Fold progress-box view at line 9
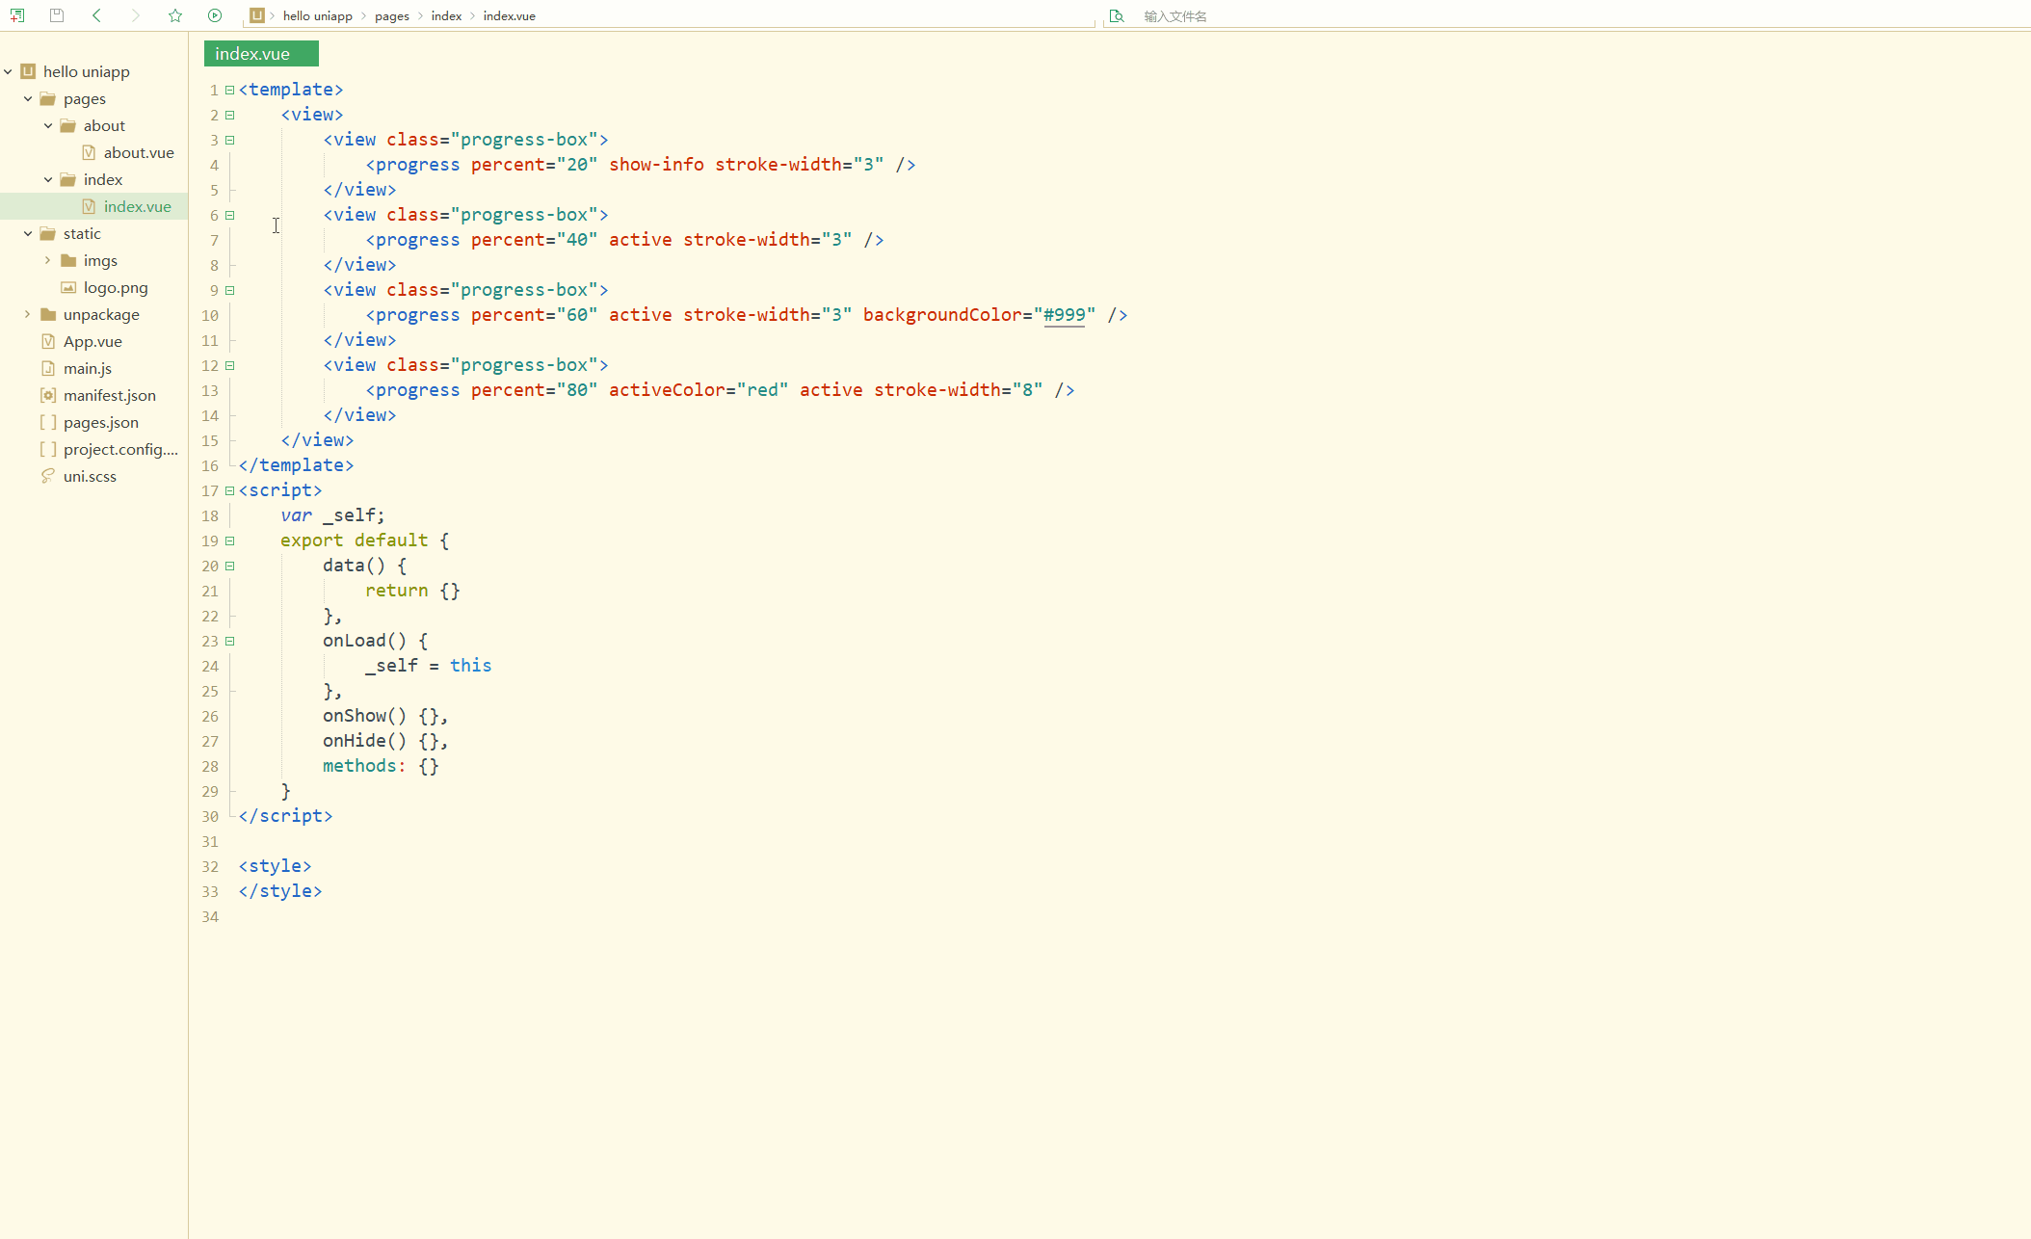 coord(230,290)
